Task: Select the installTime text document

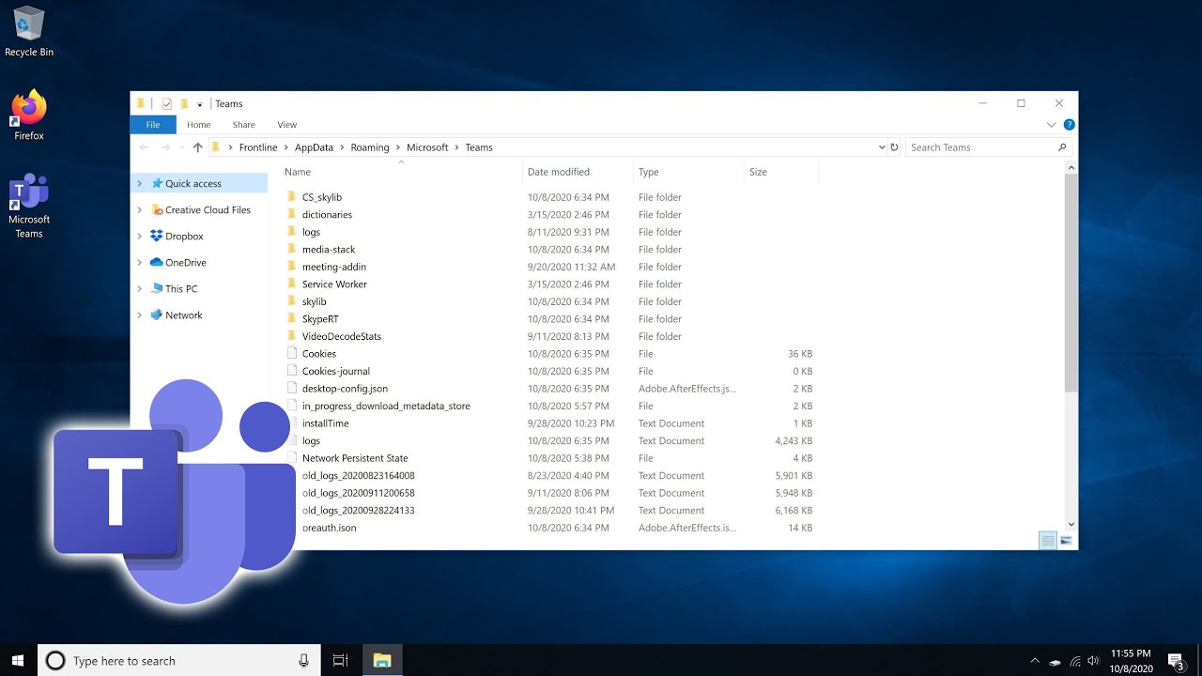Action: (325, 423)
